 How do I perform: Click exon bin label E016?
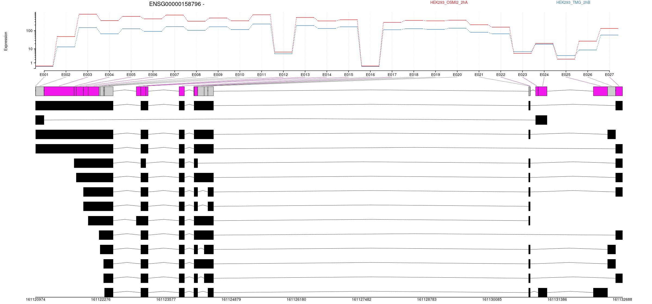click(x=370, y=75)
